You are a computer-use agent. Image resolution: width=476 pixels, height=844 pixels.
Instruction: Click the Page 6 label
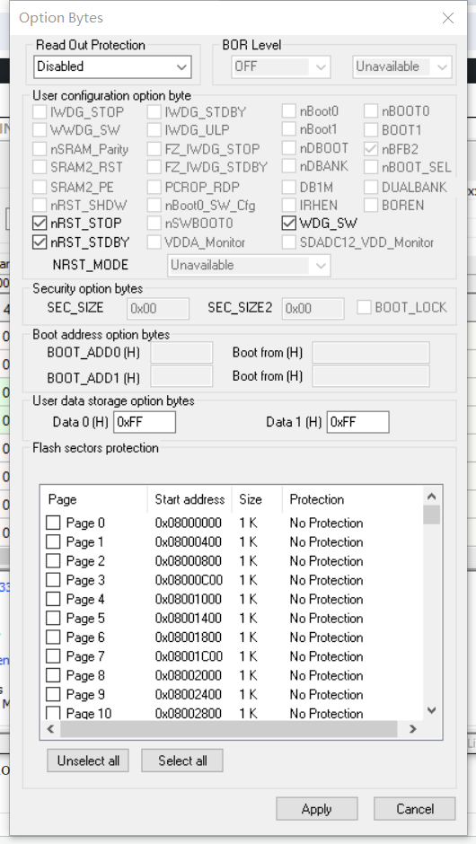(85, 637)
